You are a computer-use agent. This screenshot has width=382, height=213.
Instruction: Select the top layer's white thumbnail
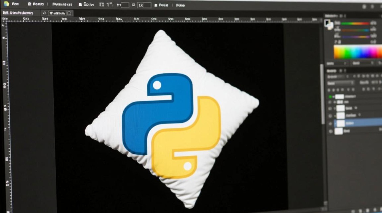[x=340, y=97]
